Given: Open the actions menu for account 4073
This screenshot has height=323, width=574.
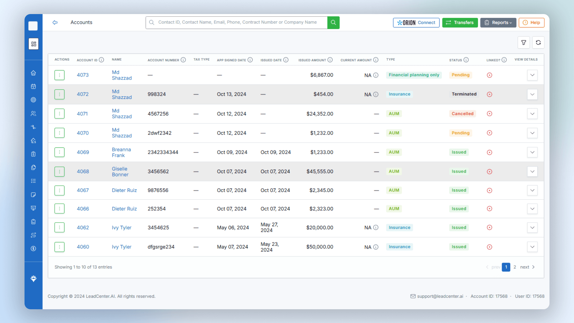Looking at the screenshot, I should (59, 75).
